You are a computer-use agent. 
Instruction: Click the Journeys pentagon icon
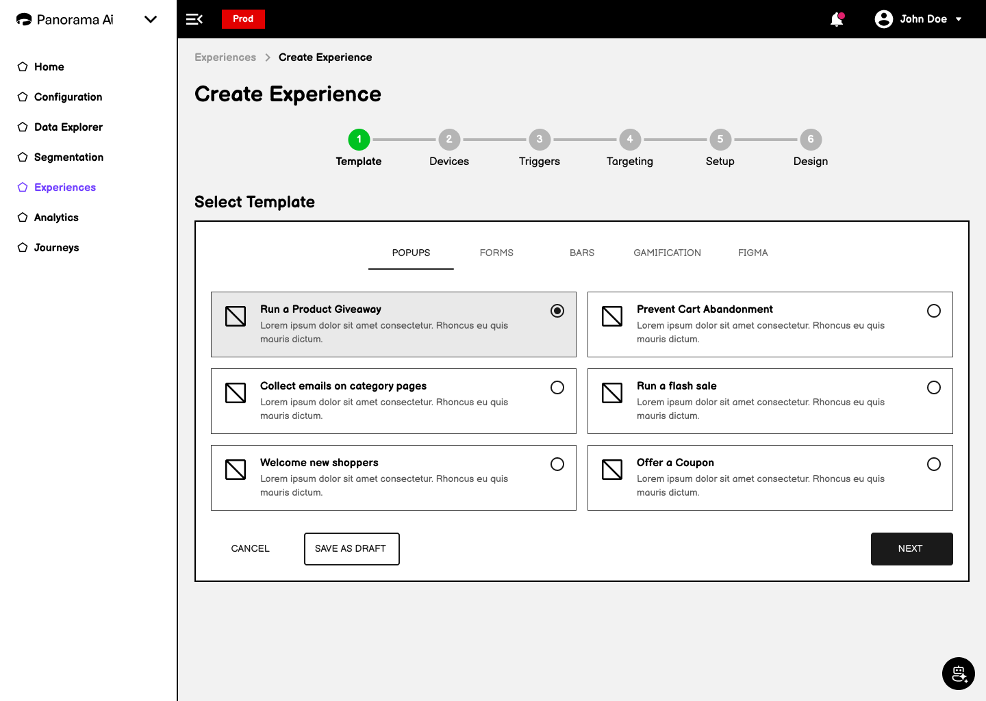(23, 247)
